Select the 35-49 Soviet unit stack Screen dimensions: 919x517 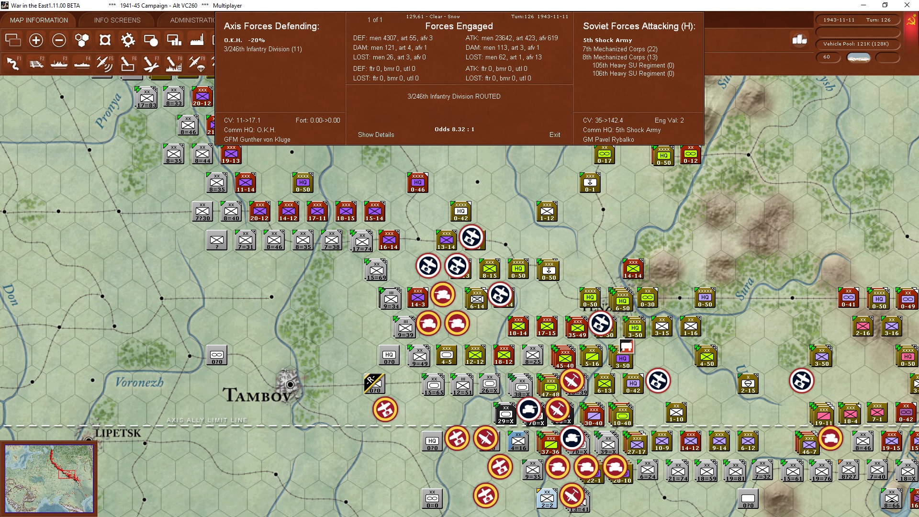(x=577, y=327)
